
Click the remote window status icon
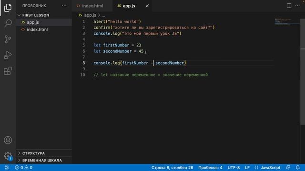coord(7,168)
